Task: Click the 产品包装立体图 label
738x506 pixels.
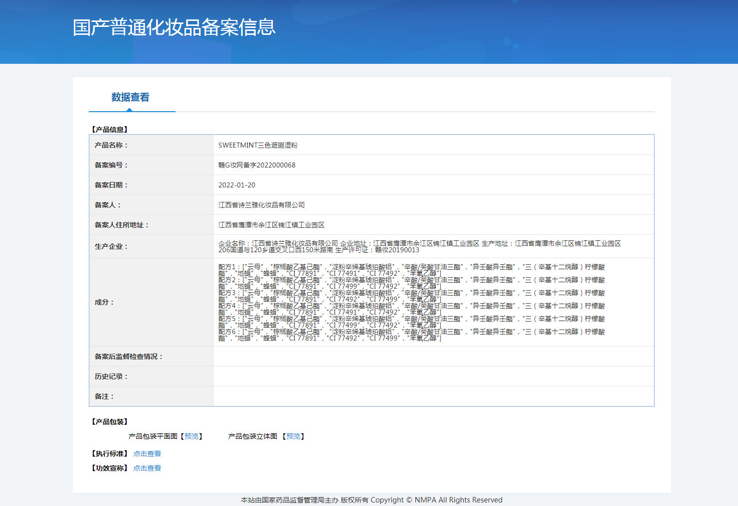Action: pos(253,436)
